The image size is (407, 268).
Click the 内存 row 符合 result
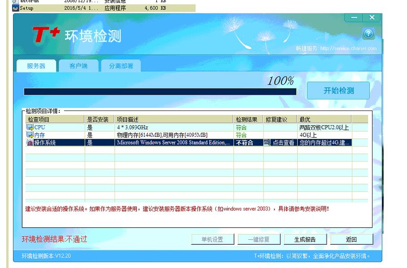[x=241, y=135]
